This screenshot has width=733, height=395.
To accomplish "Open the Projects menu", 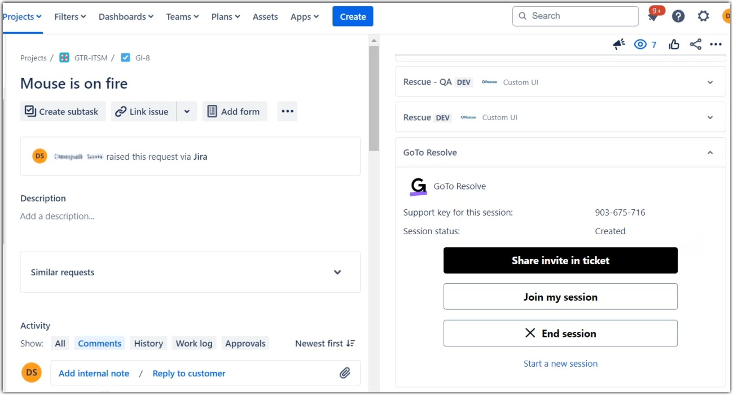I will click(x=22, y=16).
